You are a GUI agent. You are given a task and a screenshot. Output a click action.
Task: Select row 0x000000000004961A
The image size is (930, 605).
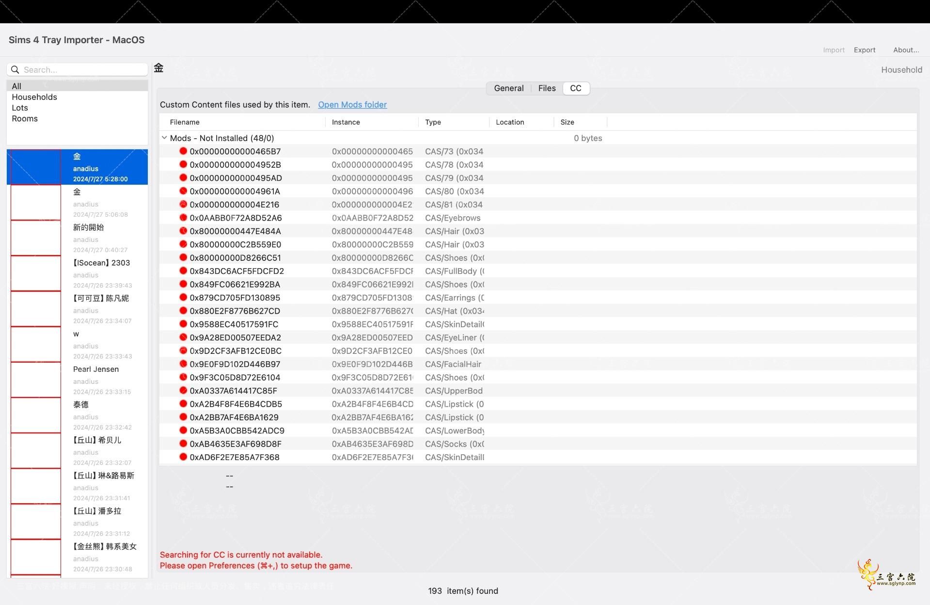click(x=537, y=191)
